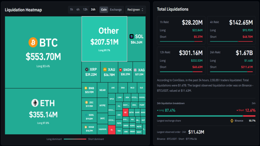Select the 12h timeframe tab
This screenshot has height=146, width=260.
(85, 9)
